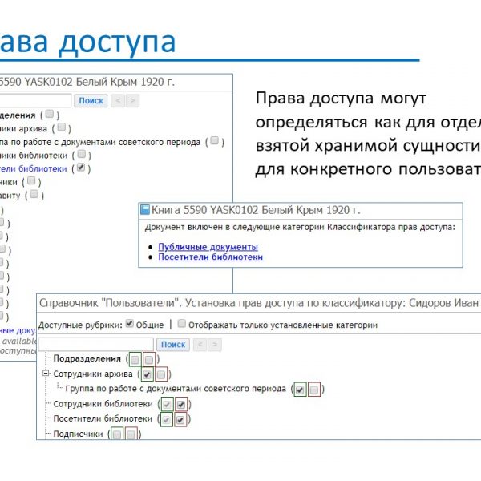This screenshot has width=481, height=481.
Task: Click the previous result arrow in upper panel
Action: (117, 100)
